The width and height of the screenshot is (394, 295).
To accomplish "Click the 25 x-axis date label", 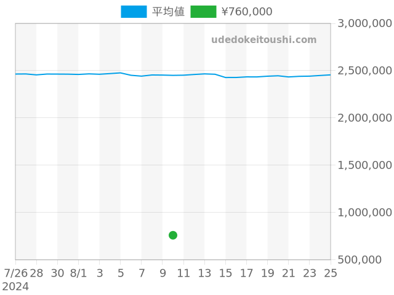I will tap(331, 273).
